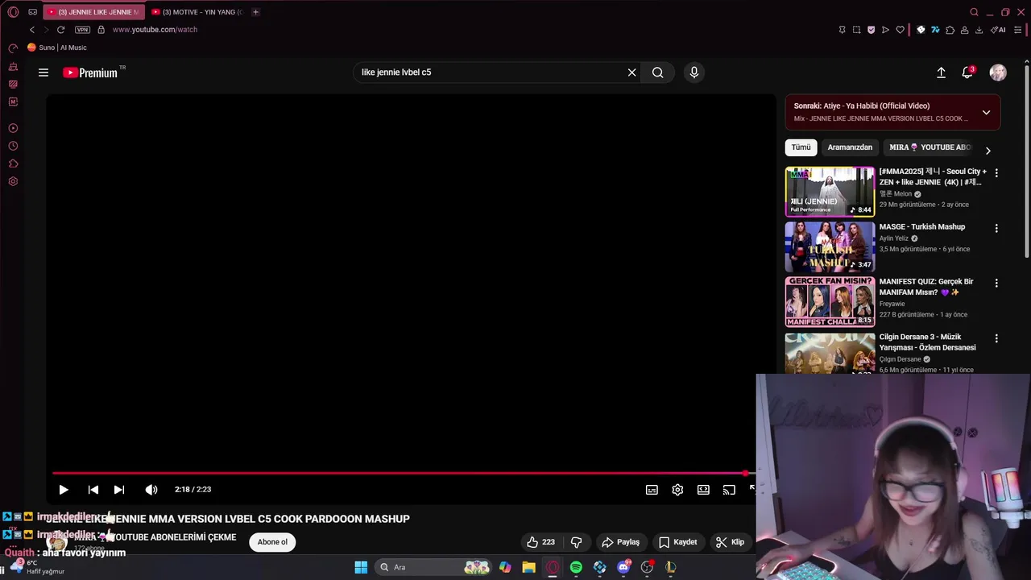Save the video with Kaydet

677,542
